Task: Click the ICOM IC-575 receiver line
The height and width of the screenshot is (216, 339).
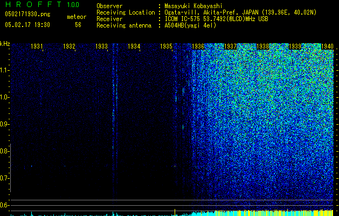Action: [216, 19]
